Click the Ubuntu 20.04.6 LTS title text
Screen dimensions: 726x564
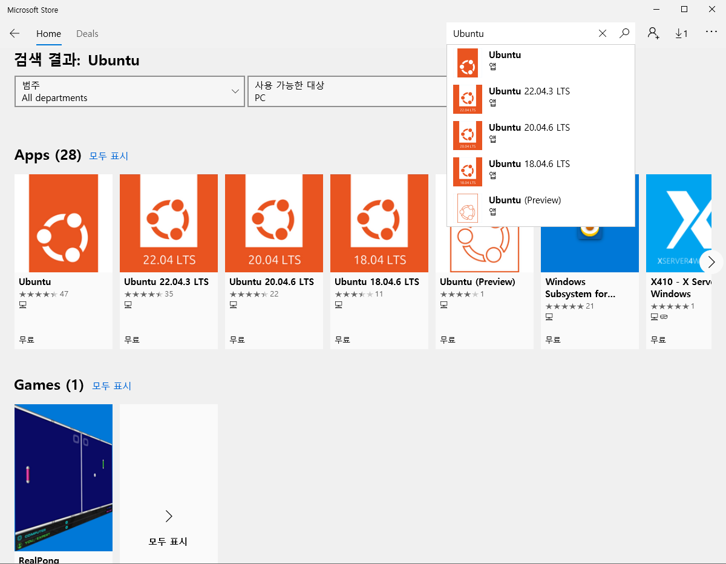point(272,282)
